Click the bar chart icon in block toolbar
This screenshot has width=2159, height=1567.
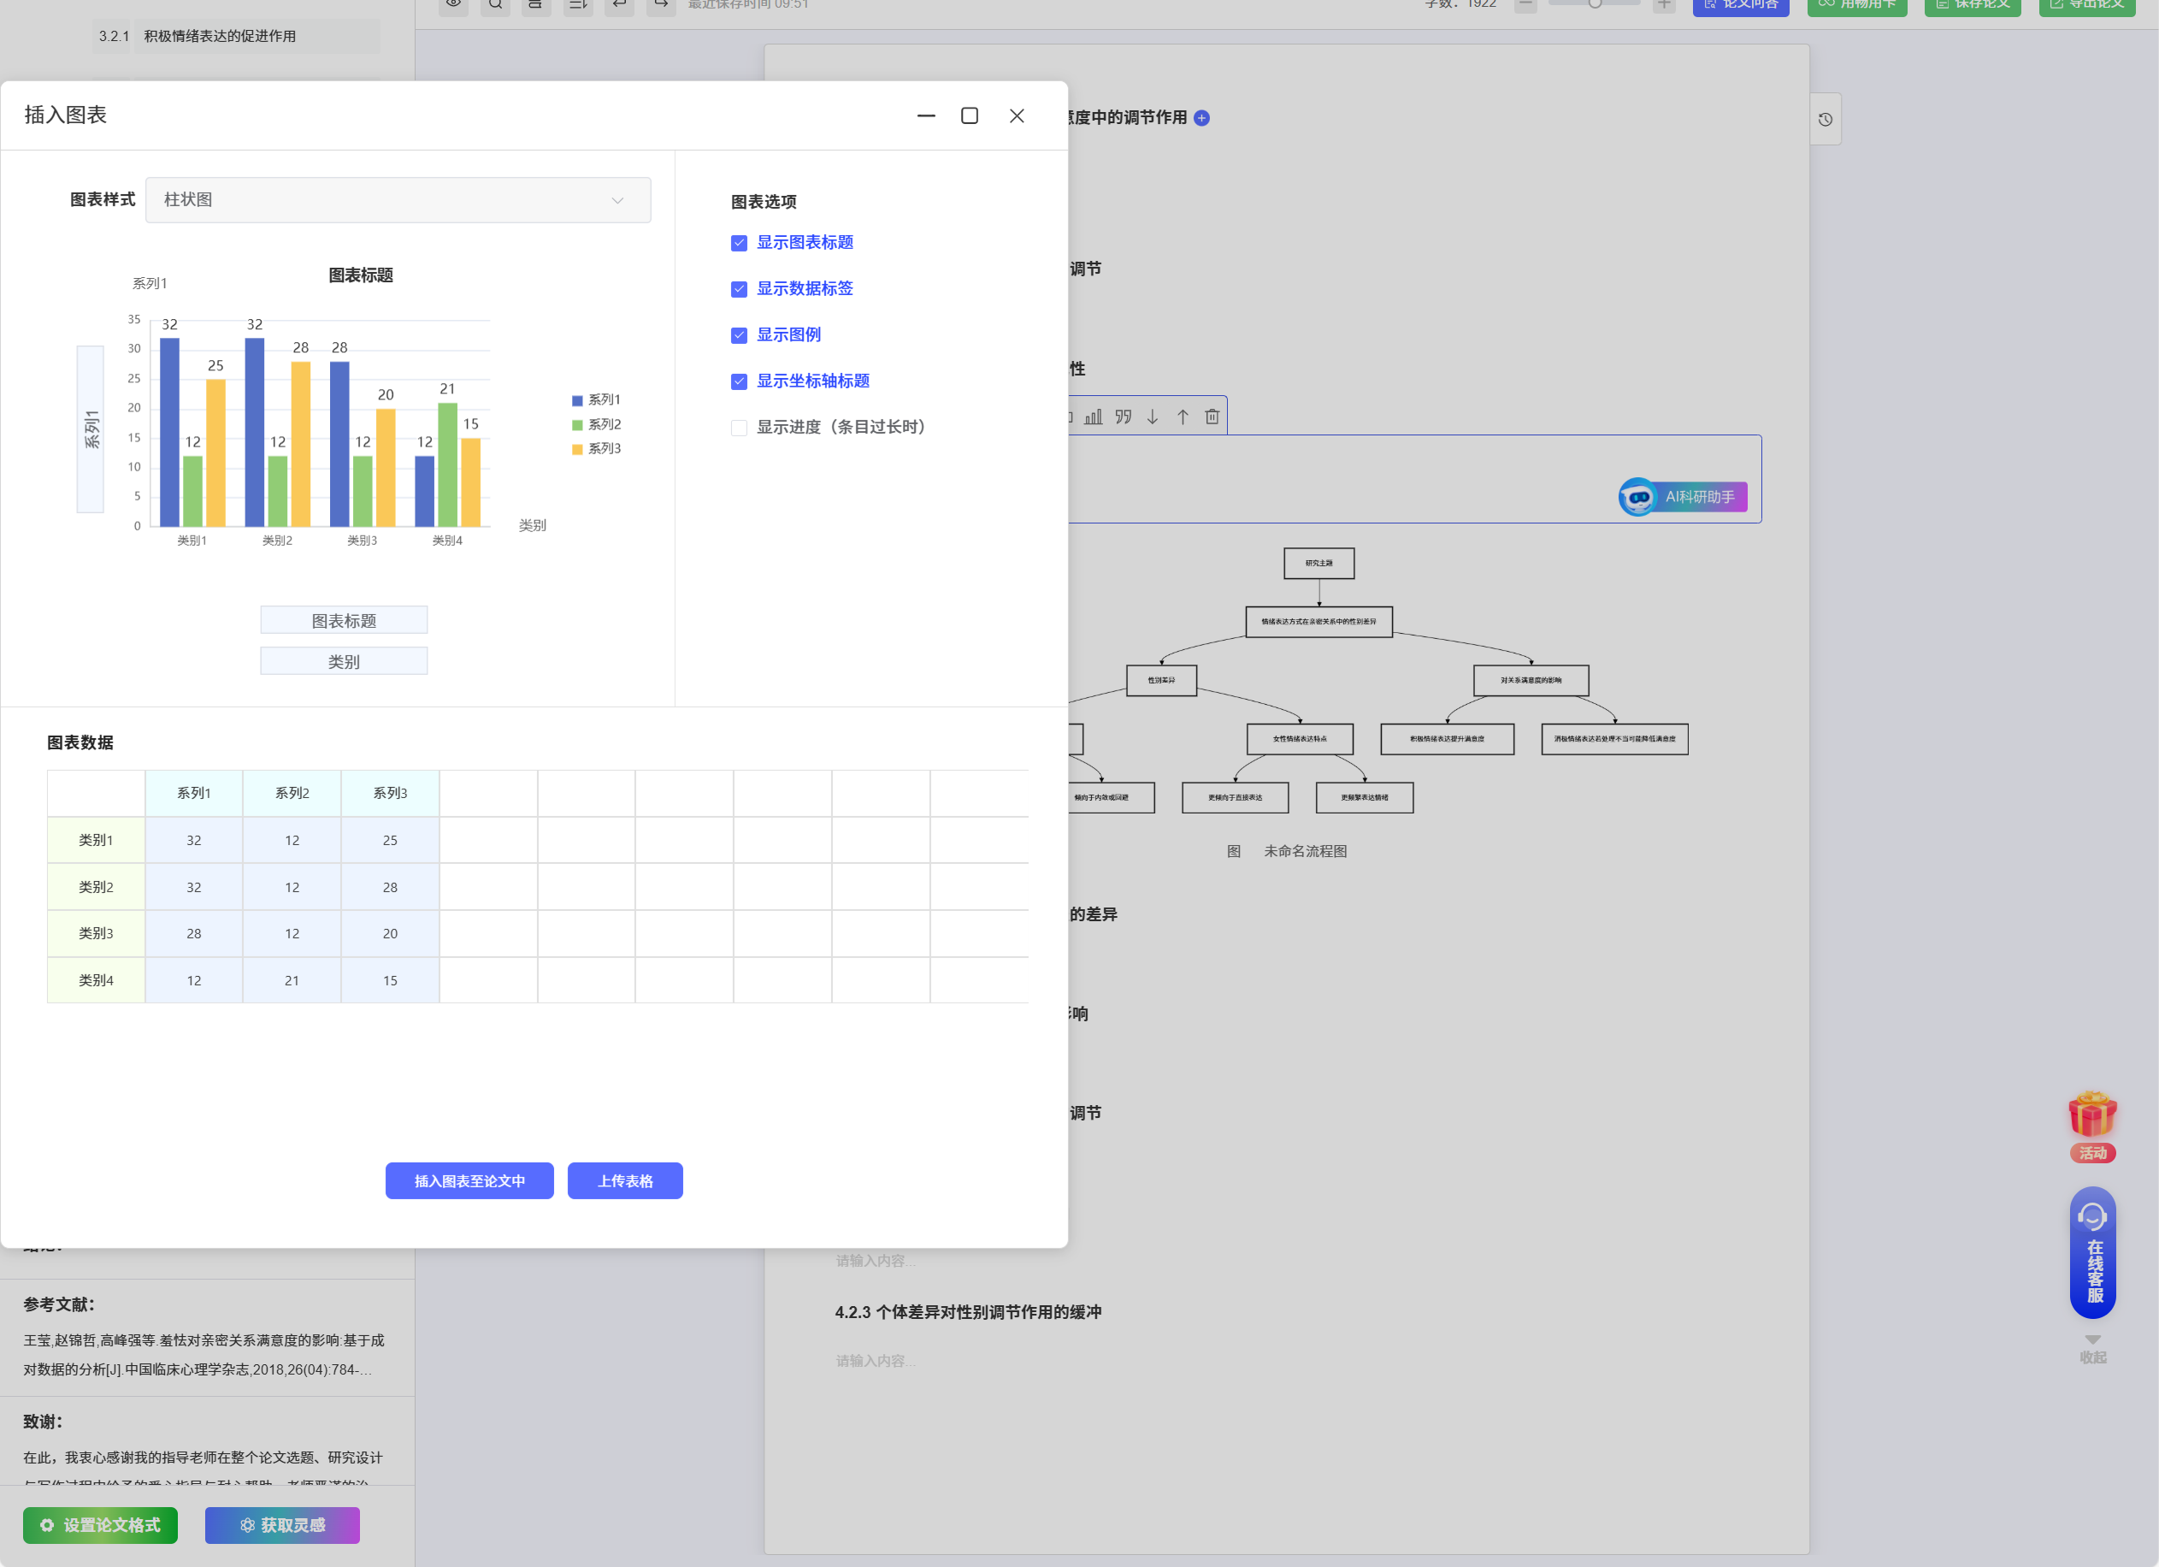pyautogui.click(x=1094, y=417)
